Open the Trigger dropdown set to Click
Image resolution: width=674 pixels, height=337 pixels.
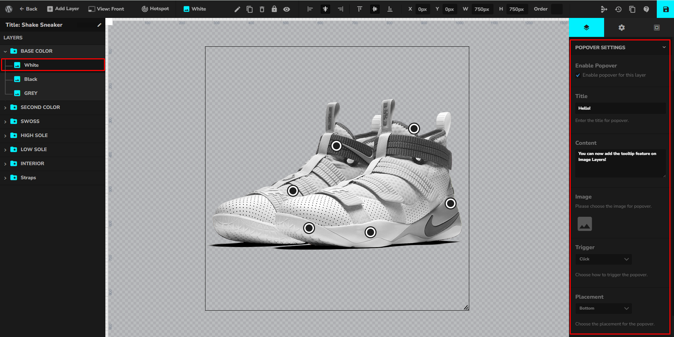coord(603,259)
